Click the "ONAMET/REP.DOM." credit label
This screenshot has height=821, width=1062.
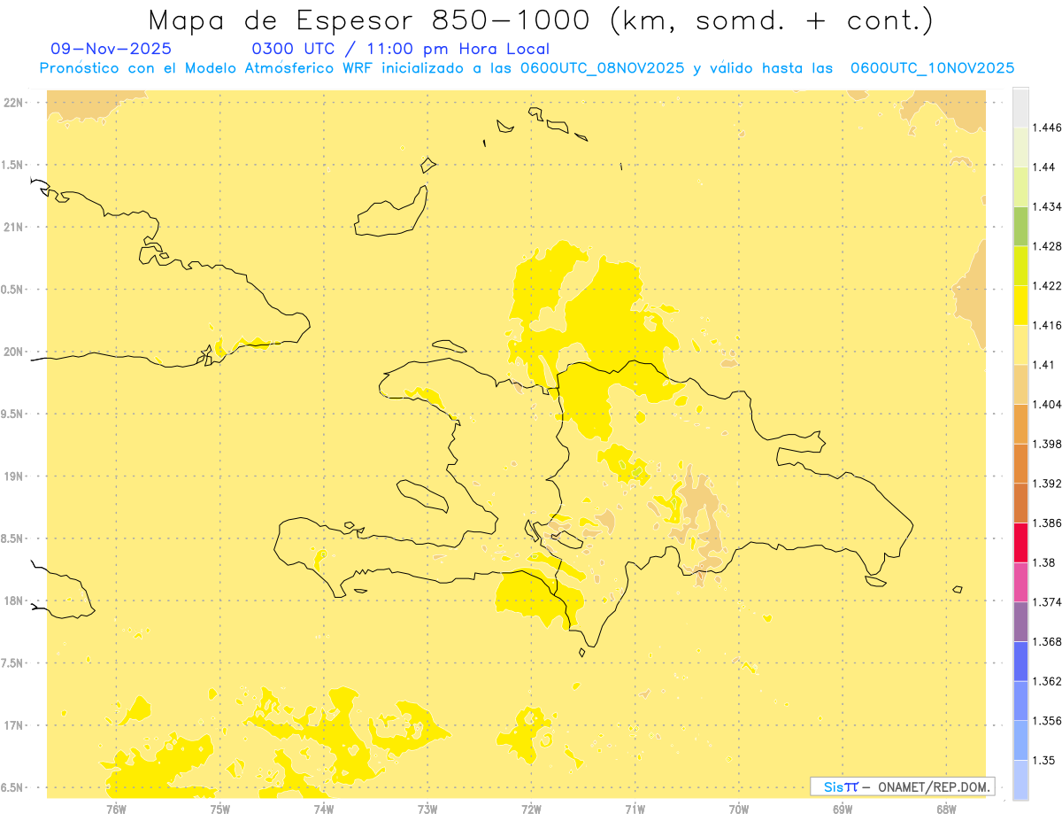tap(933, 786)
